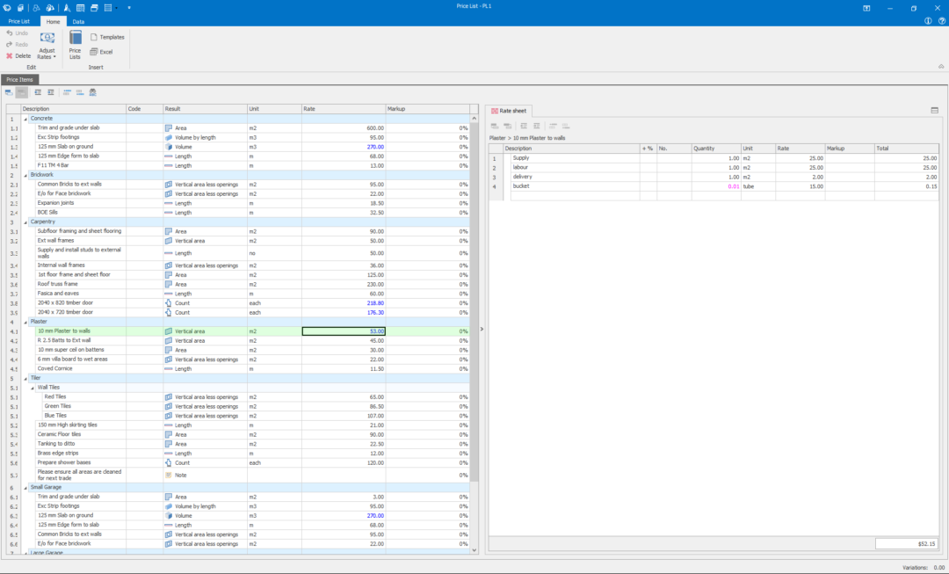
Task: Click the Price Lists button
Action: (x=75, y=44)
